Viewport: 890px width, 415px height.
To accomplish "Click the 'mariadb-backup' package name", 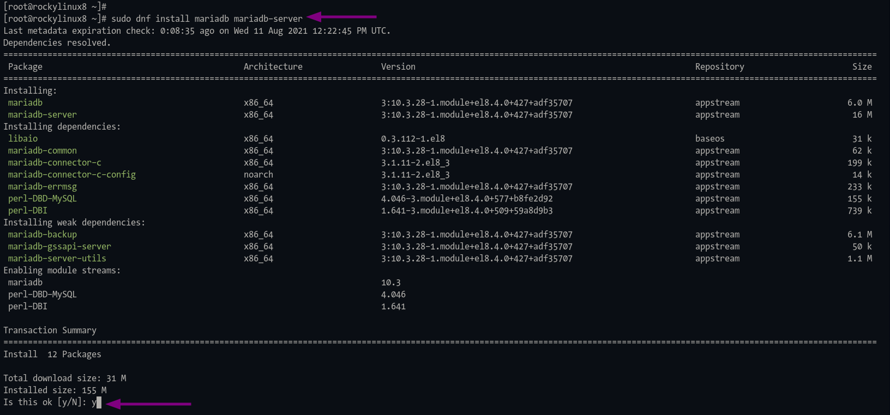I will [x=43, y=234].
